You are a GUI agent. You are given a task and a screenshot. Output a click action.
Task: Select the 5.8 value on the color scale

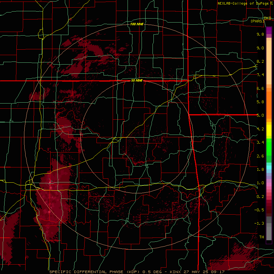click(x=260, y=102)
